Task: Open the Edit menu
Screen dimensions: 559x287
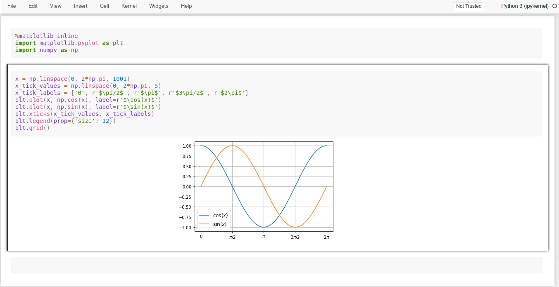Action: pyautogui.click(x=33, y=6)
